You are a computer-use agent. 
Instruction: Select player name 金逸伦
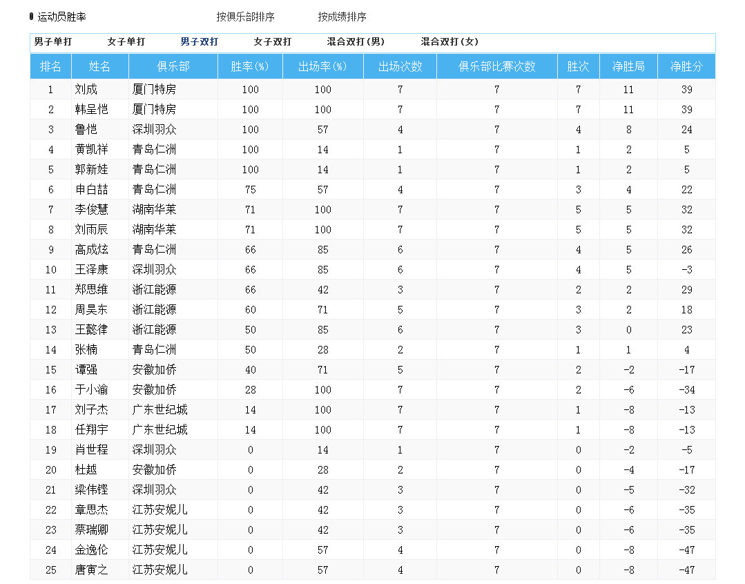(x=91, y=549)
